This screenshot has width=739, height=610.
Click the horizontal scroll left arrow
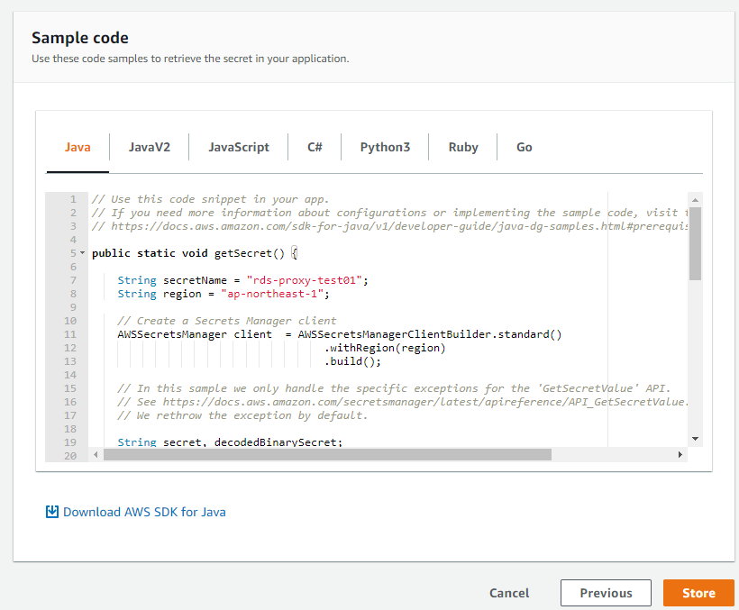click(x=96, y=454)
